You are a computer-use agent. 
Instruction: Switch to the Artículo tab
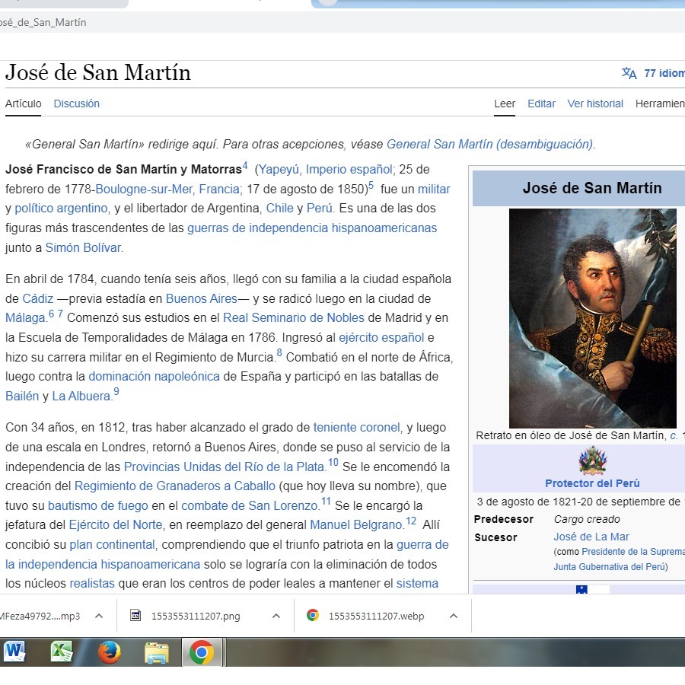(x=23, y=104)
